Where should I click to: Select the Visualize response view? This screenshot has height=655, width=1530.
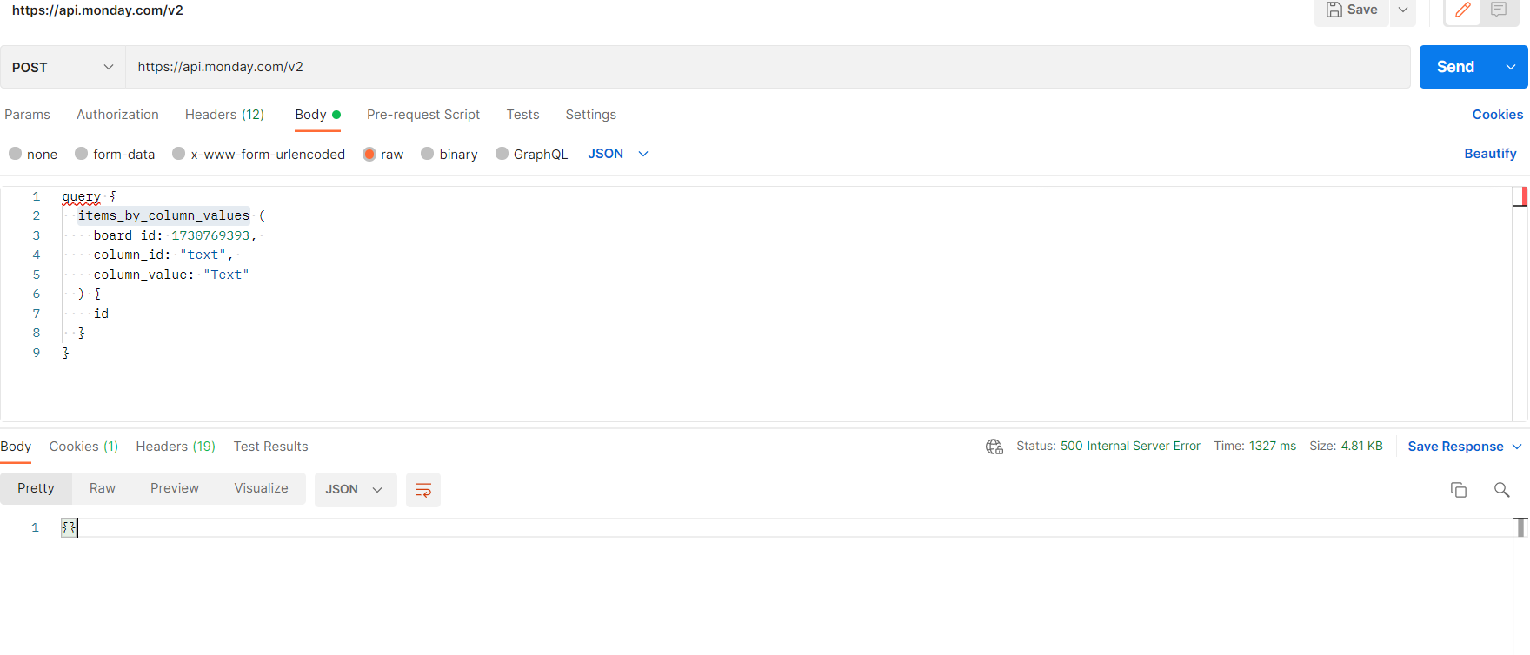261,488
